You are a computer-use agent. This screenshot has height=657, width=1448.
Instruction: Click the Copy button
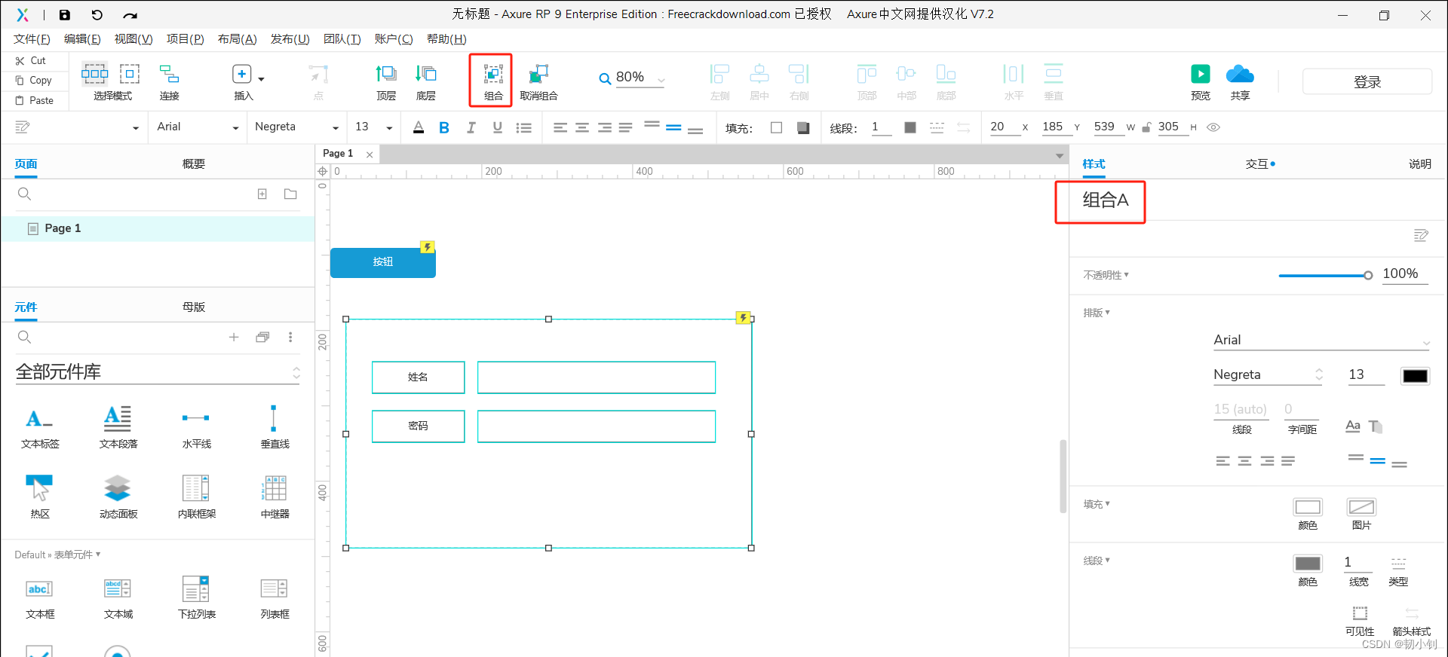(x=34, y=80)
